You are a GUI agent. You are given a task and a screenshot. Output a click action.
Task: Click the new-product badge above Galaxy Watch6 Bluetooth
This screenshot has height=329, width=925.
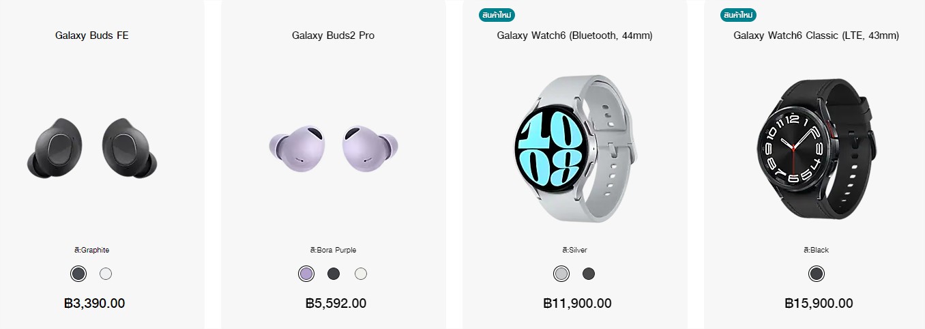pos(497,14)
